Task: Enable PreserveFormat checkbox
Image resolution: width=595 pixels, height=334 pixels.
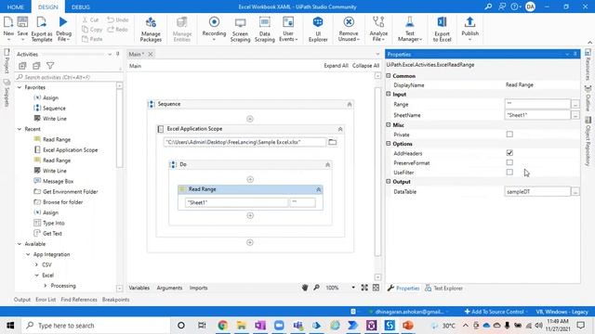Action: pyautogui.click(x=509, y=162)
